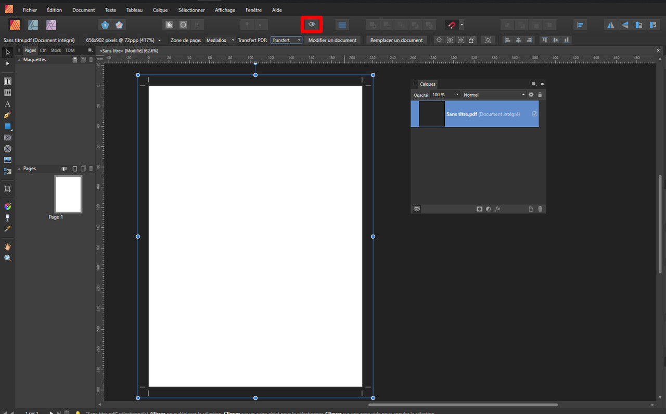
Task: Add a mask layer in Calques panel
Action: pyautogui.click(x=479, y=209)
